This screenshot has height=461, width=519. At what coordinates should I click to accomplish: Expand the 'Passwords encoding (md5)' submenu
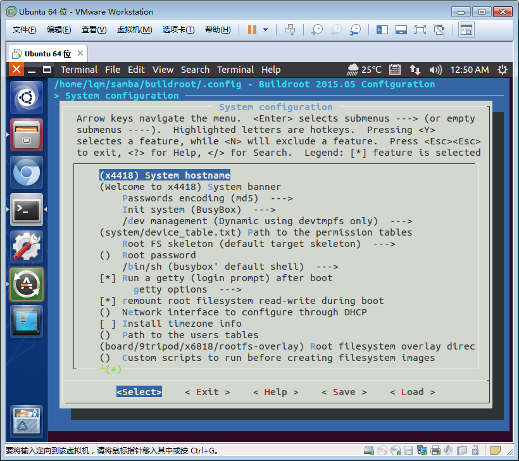tap(207, 198)
